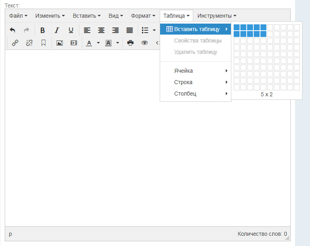Insert an anchor bookmark

coord(44,43)
